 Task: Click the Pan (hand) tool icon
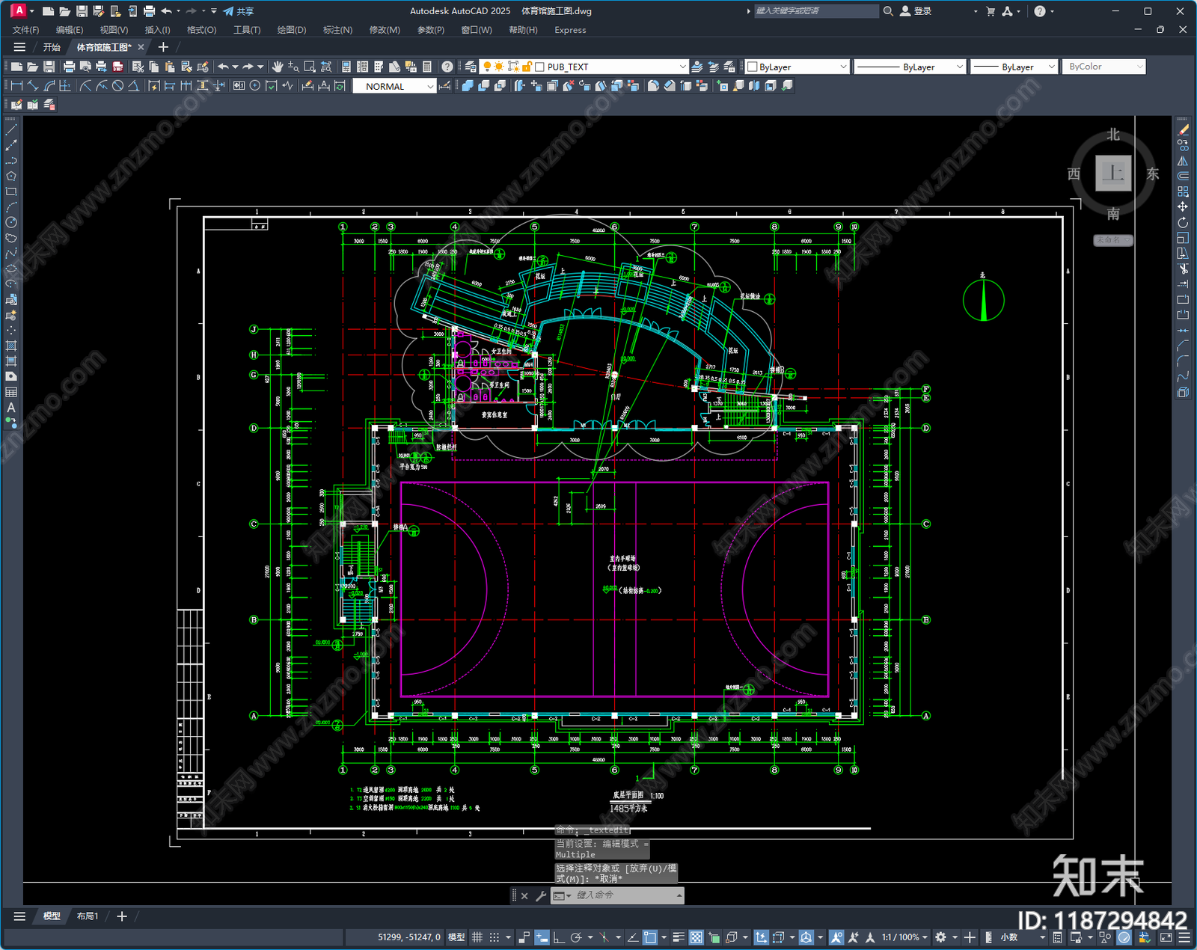point(278,67)
